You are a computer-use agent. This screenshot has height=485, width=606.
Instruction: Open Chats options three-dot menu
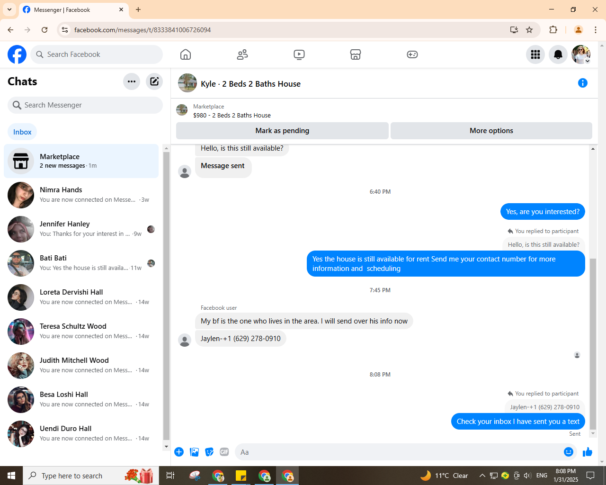132,81
